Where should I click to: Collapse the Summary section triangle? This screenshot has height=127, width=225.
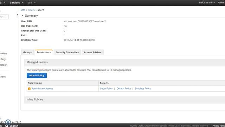coord(22,16)
